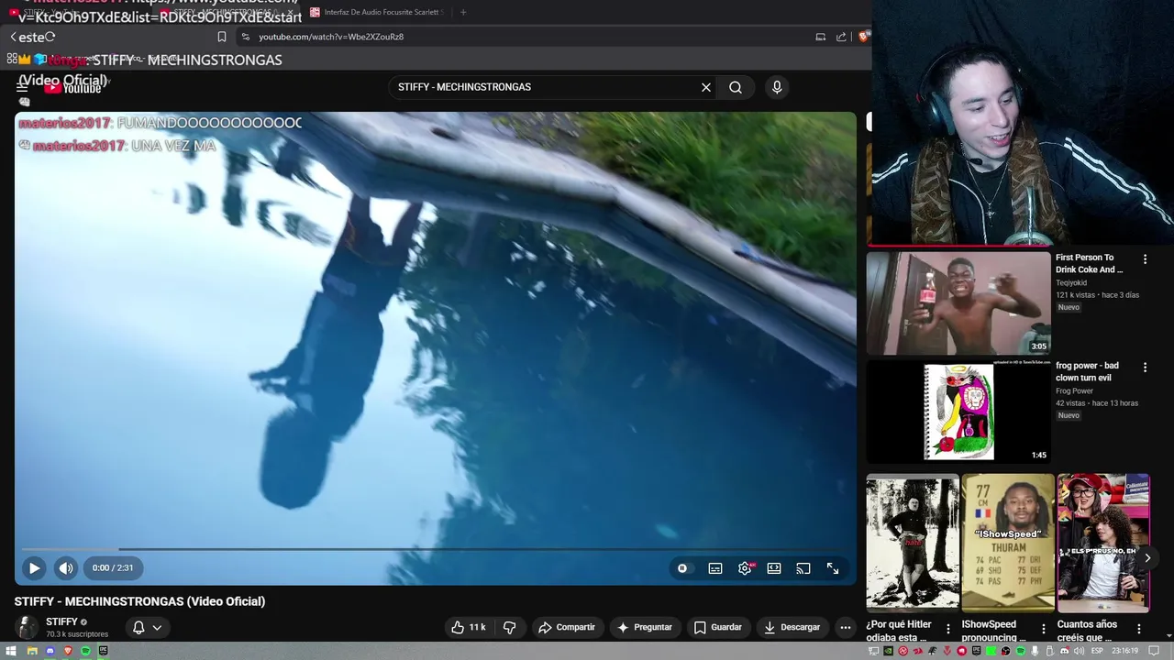Bookmark this page

[x=222, y=37]
